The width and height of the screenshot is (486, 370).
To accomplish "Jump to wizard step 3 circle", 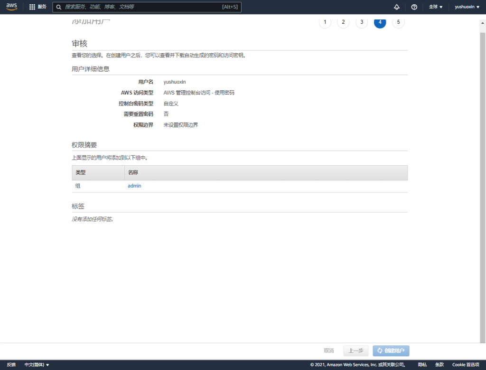I will point(362,22).
